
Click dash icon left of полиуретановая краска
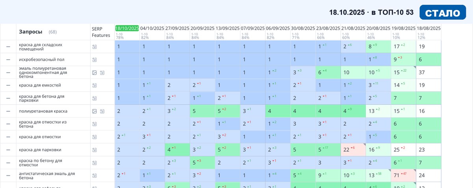(x=8, y=111)
